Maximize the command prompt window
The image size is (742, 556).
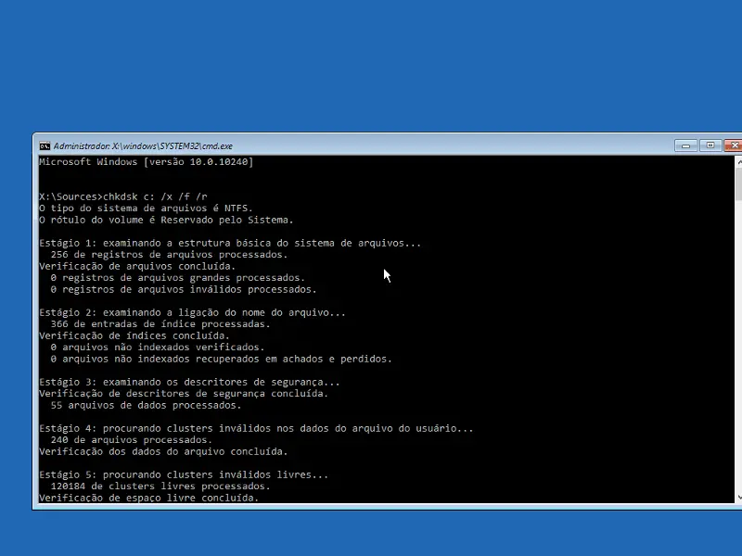click(x=710, y=145)
